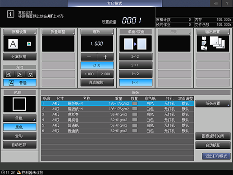Select paper tray 3 row

(x=118, y=115)
